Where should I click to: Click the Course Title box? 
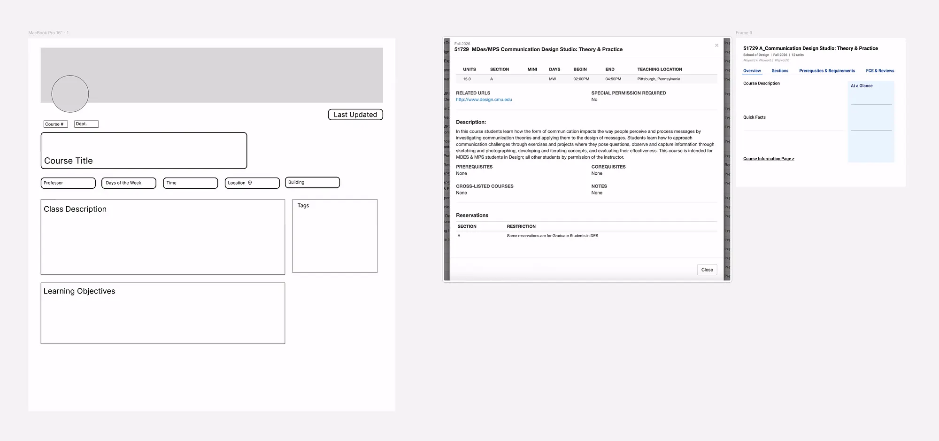click(x=144, y=150)
